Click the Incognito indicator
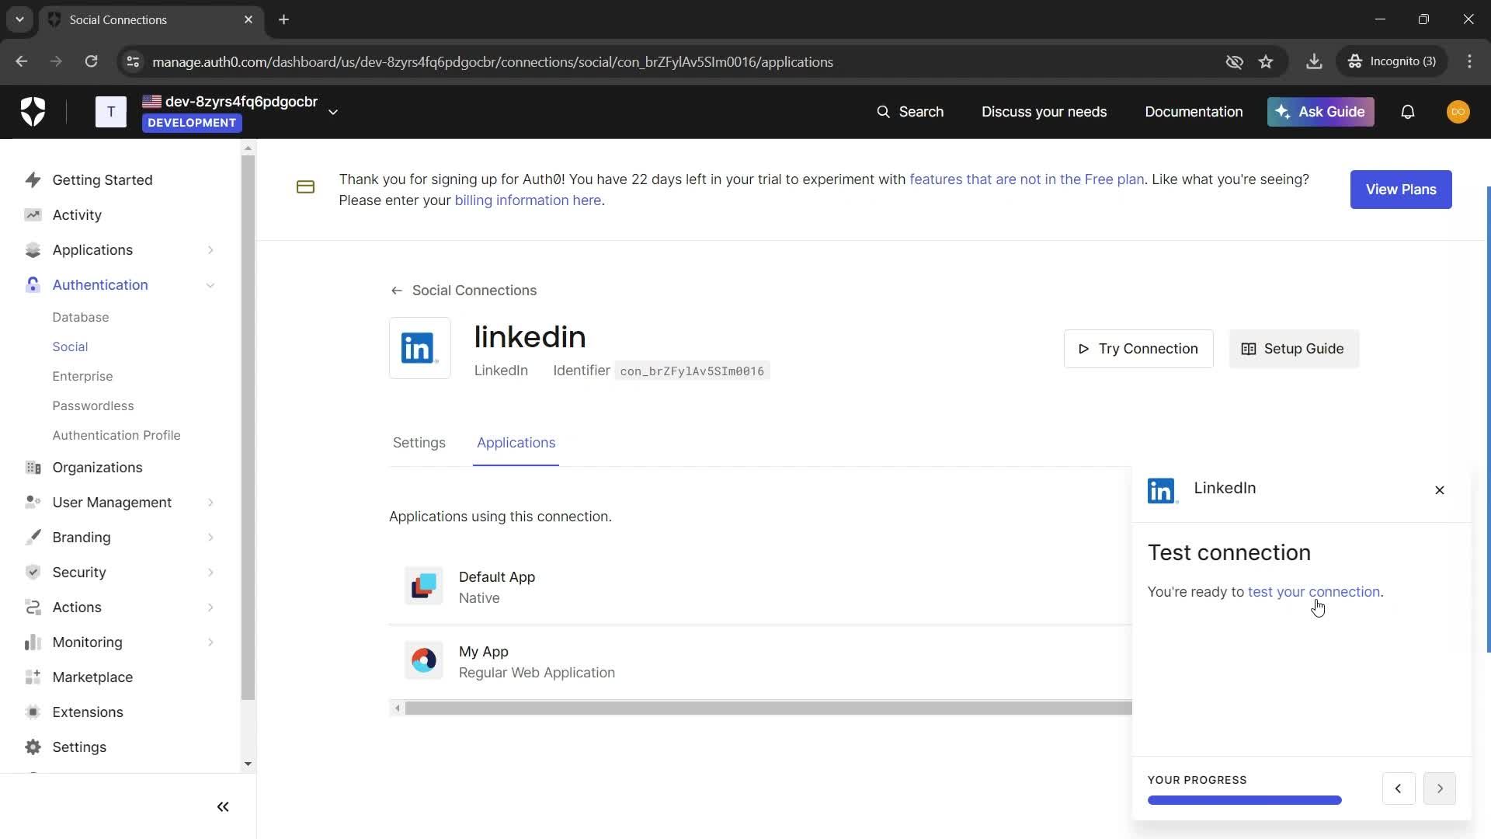The width and height of the screenshot is (1491, 839). pos(1392,61)
